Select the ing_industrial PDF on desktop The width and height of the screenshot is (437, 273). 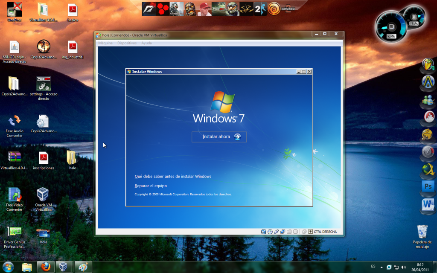click(73, 49)
